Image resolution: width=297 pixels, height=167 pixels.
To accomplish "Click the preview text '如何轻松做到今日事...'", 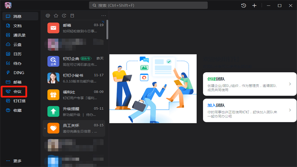I will point(80,31).
